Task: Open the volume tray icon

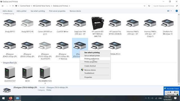Action: click(x=152, y=98)
